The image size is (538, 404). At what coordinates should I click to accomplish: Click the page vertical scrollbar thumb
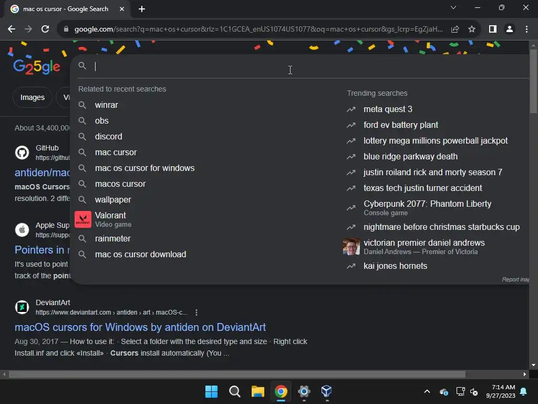point(533,81)
